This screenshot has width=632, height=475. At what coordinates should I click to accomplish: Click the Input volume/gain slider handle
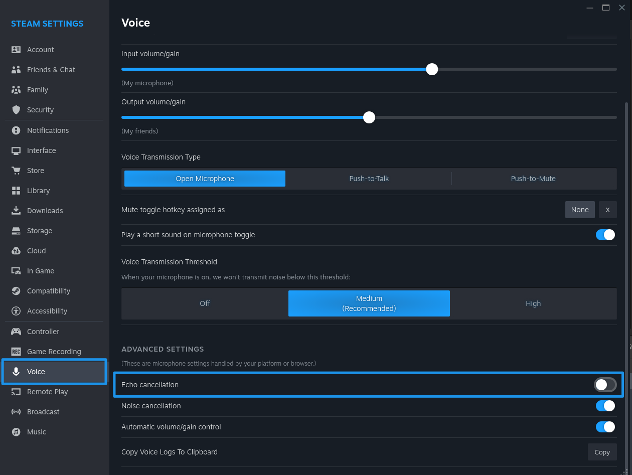pos(432,69)
